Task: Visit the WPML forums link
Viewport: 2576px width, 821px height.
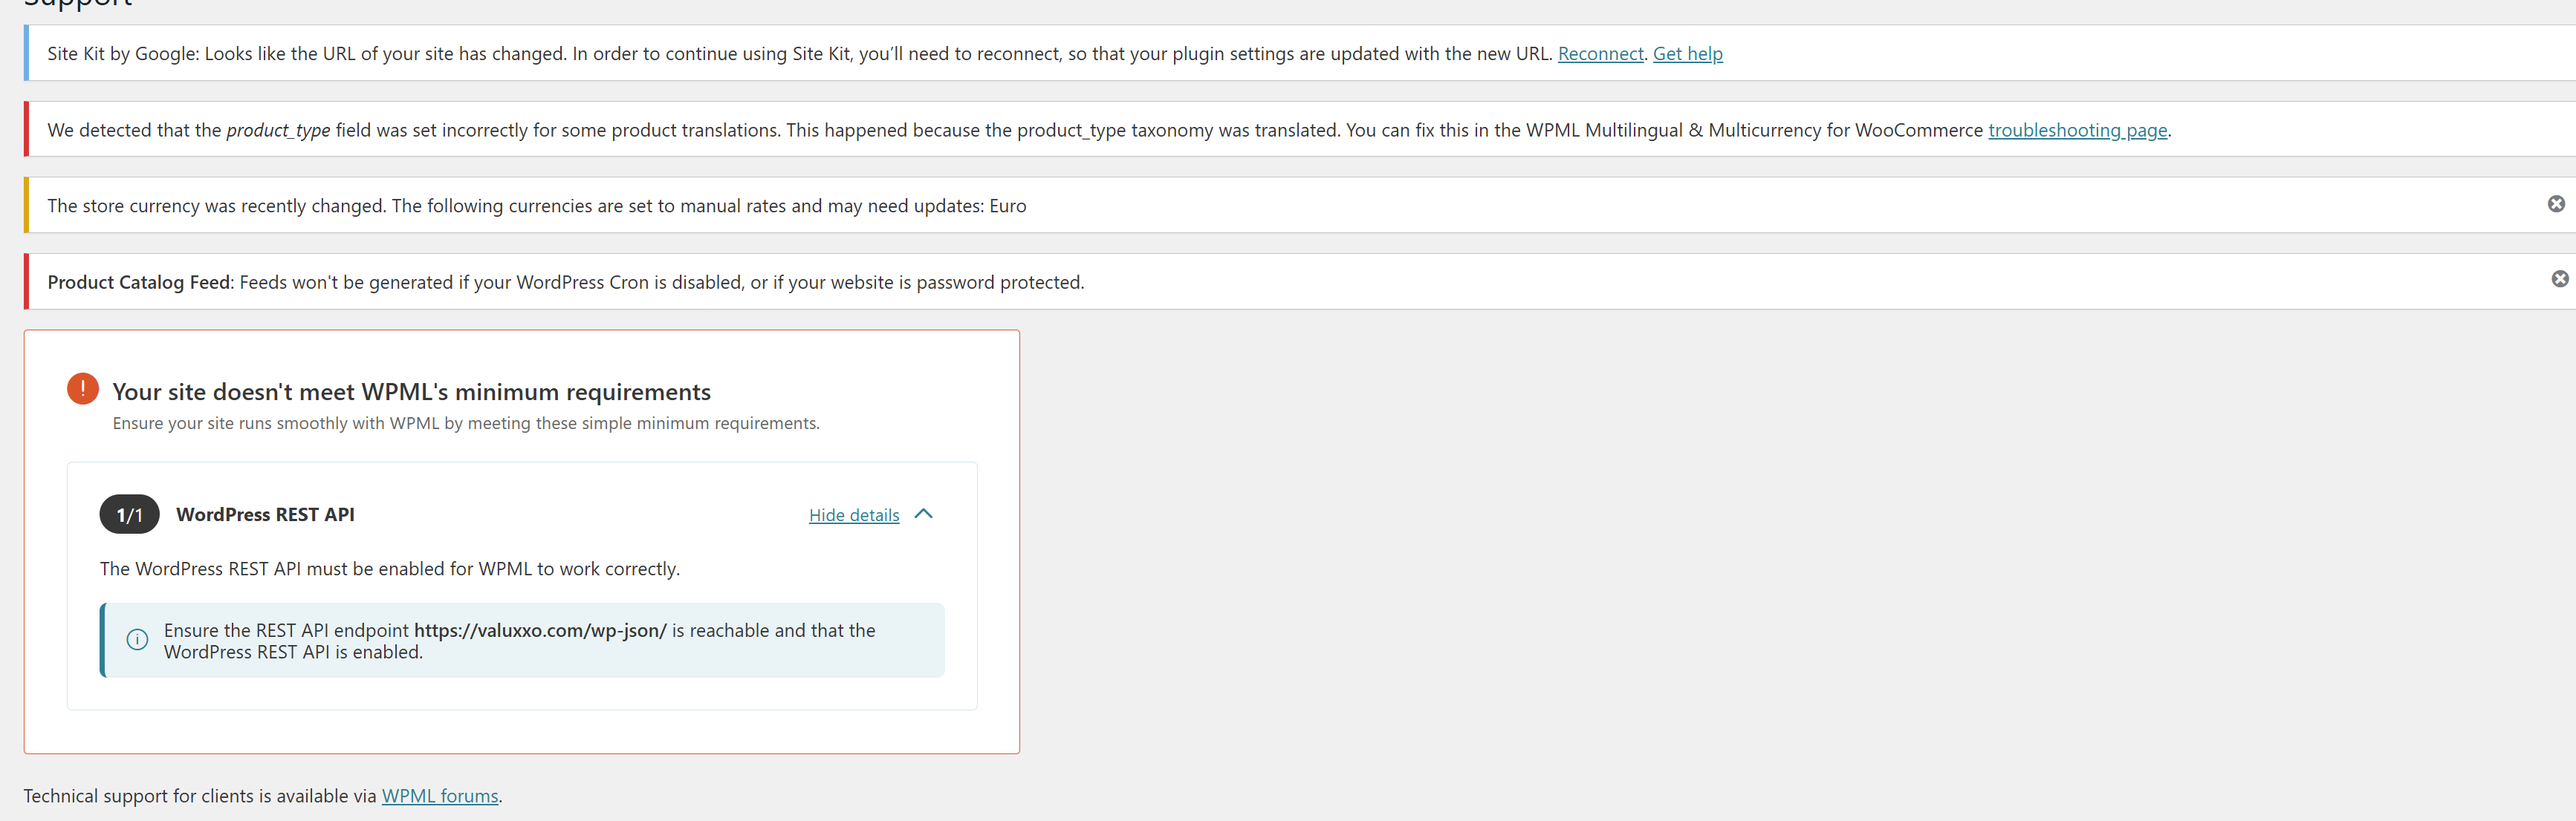Action: pos(440,796)
